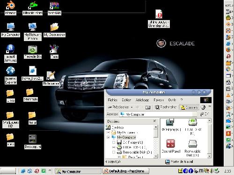Open the Edition menu
This screenshot has height=175, width=234.
pyautogui.click(x=126, y=100)
